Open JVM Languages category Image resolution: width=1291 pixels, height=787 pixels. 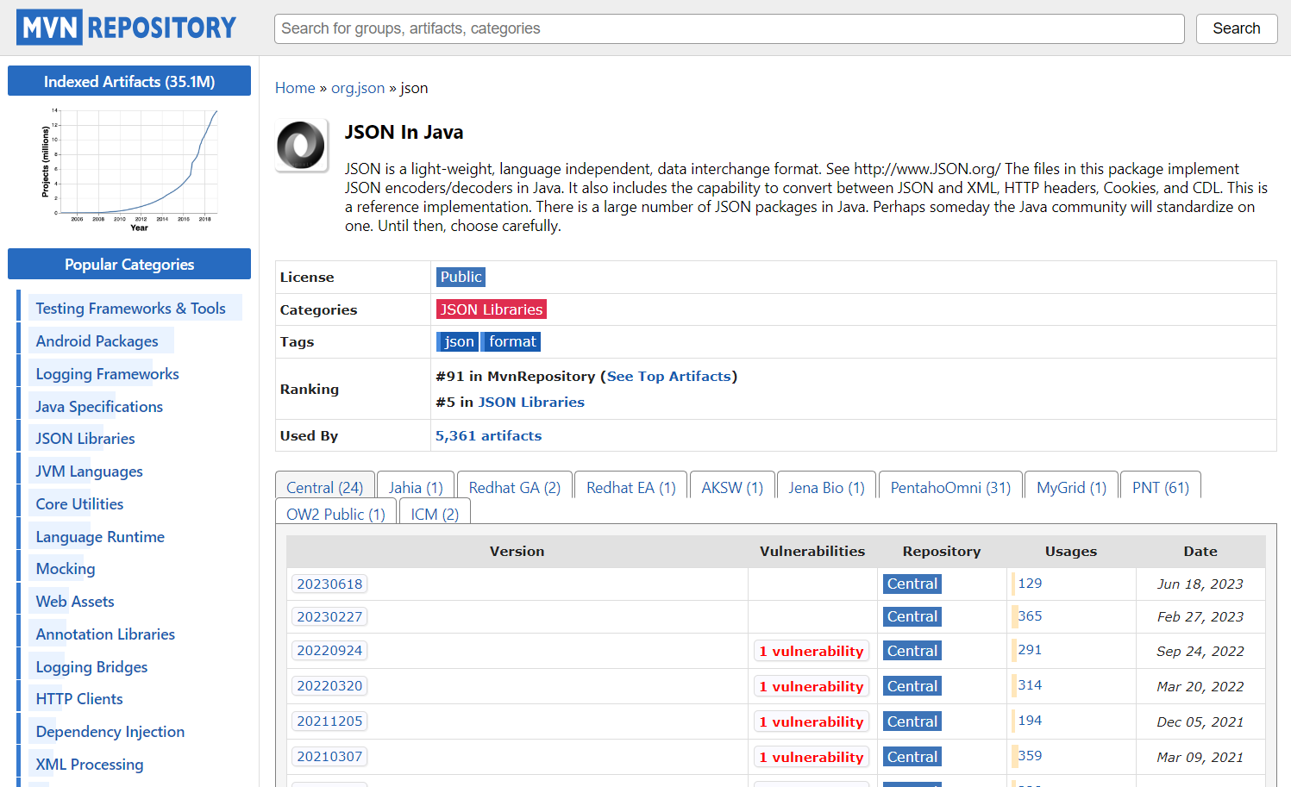pyautogui.click(x=89, y=472)
